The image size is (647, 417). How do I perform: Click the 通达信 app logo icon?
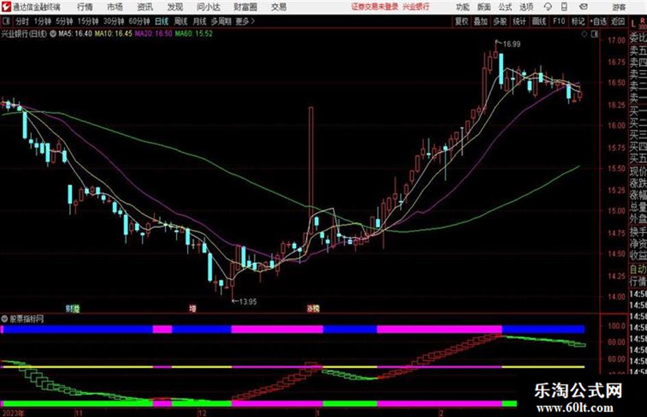5,7
